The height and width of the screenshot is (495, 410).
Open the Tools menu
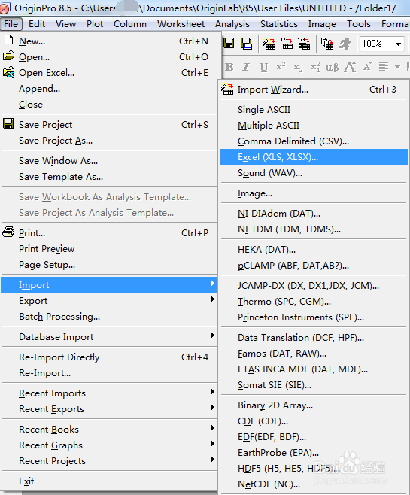click(x=359, y=24)
